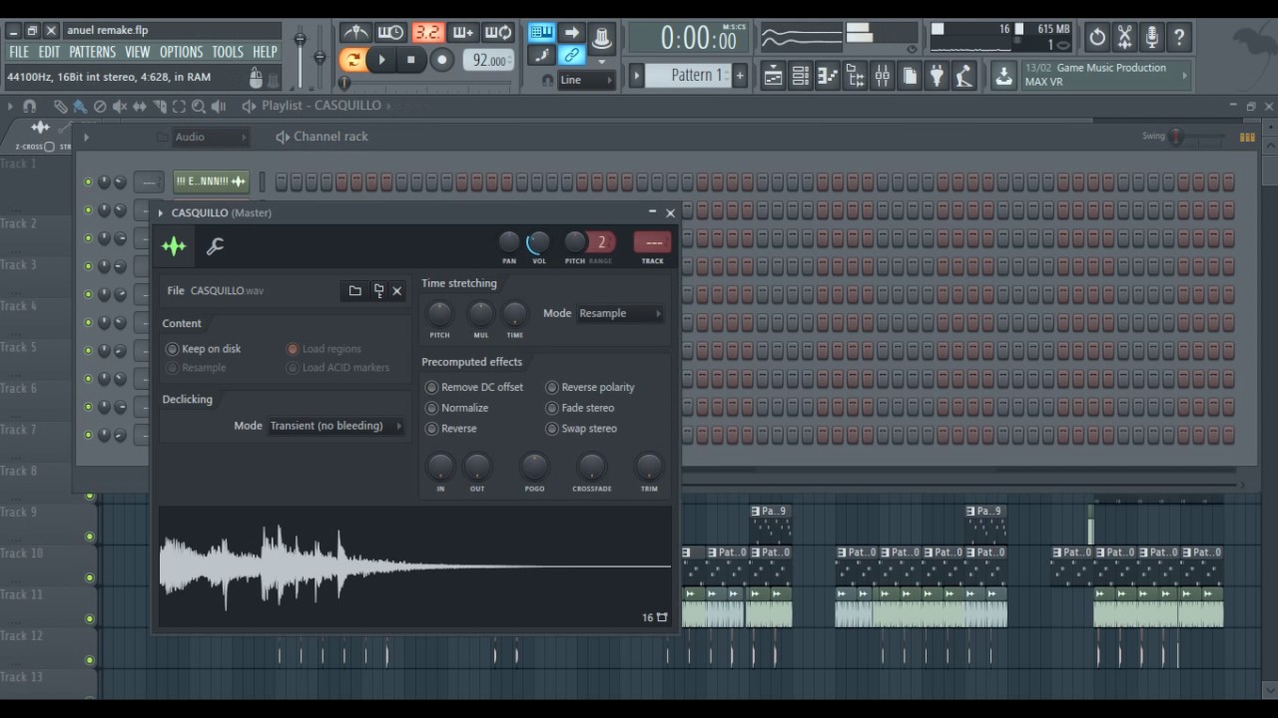Adjust the CASQUILLO PAN knob
This screenshot has width=1278, height=718.
coord(509,242)
